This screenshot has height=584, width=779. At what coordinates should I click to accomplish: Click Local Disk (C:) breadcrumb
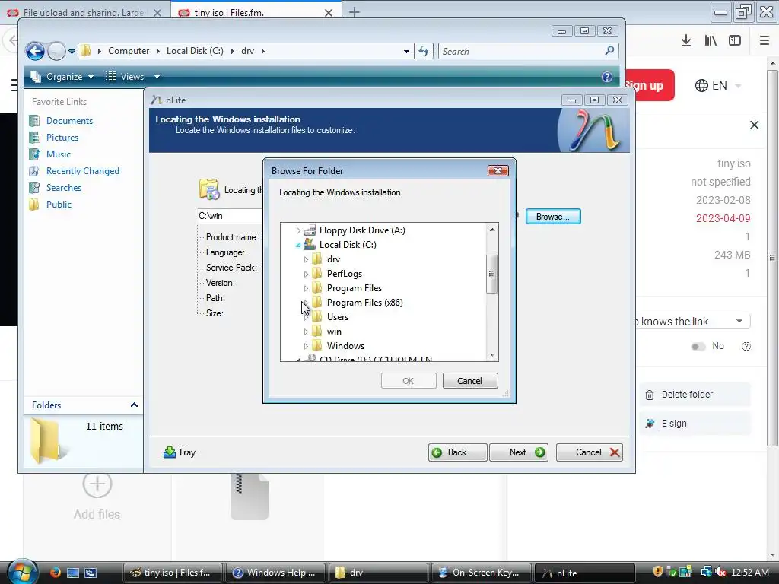click(x=195, y=51)
